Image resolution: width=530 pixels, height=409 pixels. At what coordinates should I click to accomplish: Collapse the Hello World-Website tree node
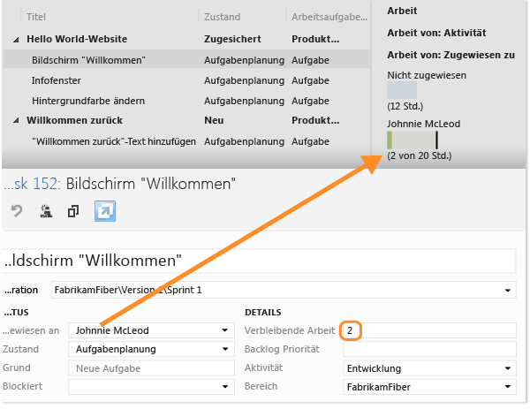pyautogui.click(x=15, y=40)
